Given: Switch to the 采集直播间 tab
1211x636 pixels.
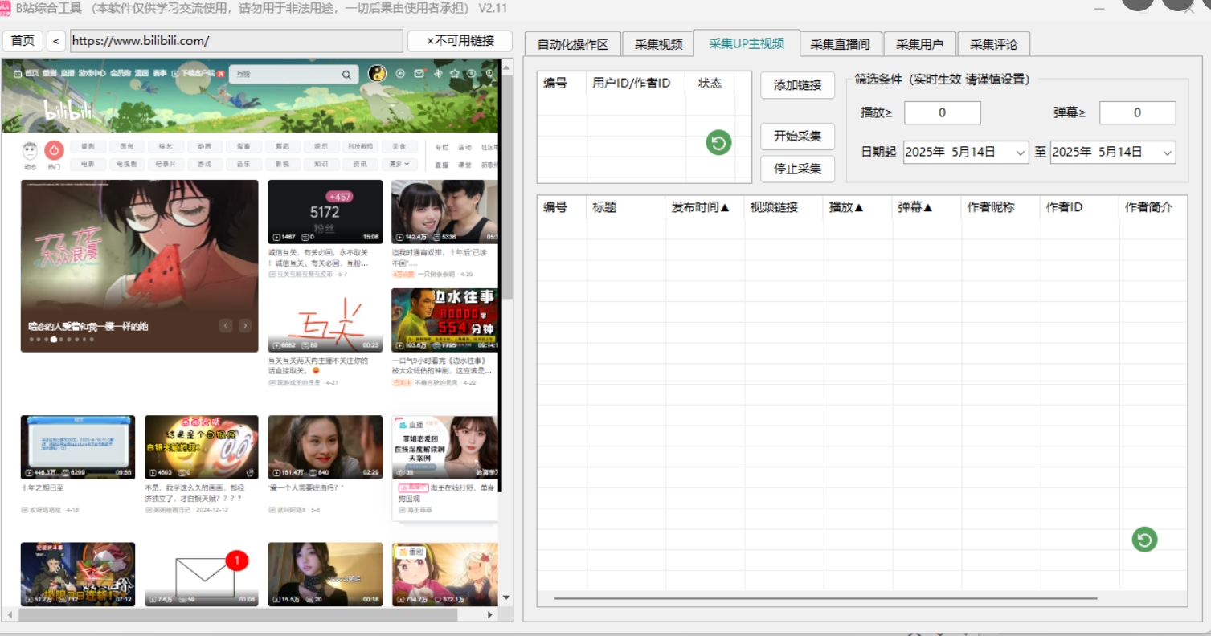Looking at the screenshot, I should [840, 44].
